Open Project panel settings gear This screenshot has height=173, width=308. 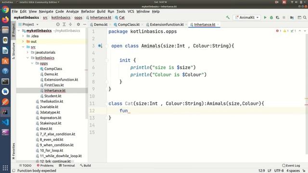point(78,25)
